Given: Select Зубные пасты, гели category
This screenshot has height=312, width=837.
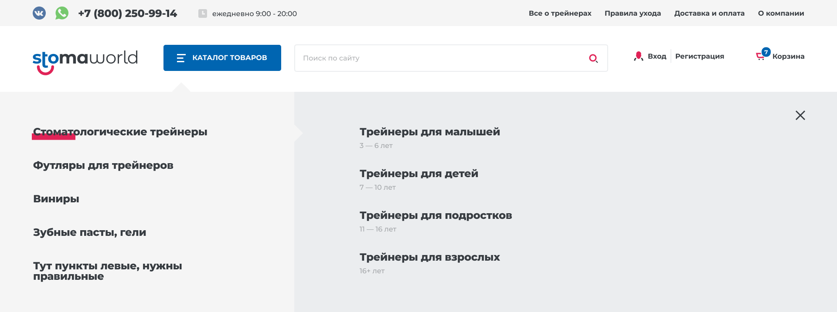Looking at the screenshot, I should tap(90, 232).
